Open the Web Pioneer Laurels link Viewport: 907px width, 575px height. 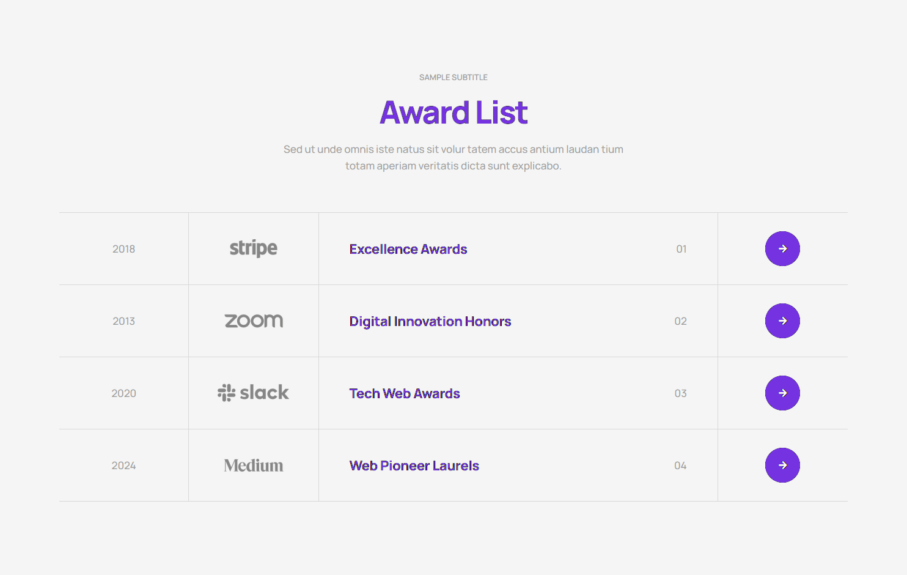[414, 466]
